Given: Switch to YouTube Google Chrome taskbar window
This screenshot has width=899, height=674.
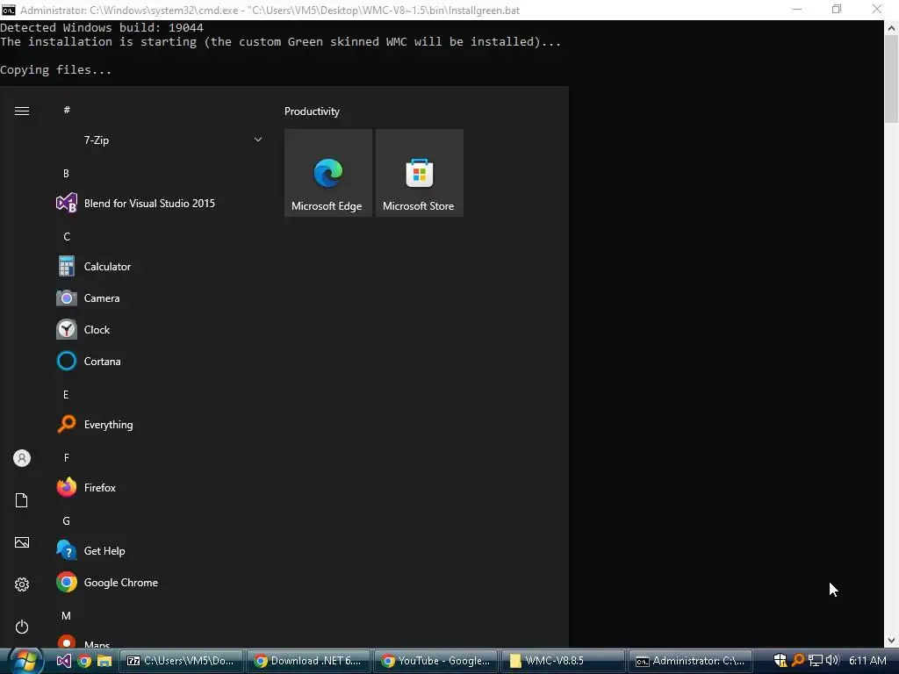Looking at the screenshot, I should pyautogui.click(x=435, y=661).
